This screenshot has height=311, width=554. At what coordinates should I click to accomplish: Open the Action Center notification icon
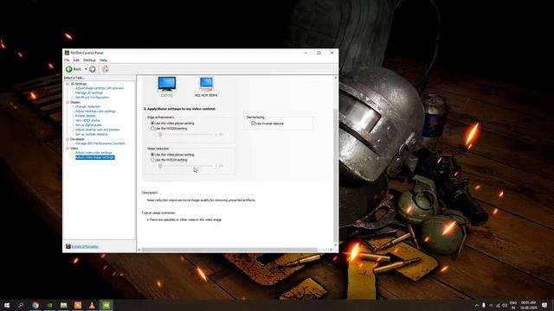click(544, 305)
